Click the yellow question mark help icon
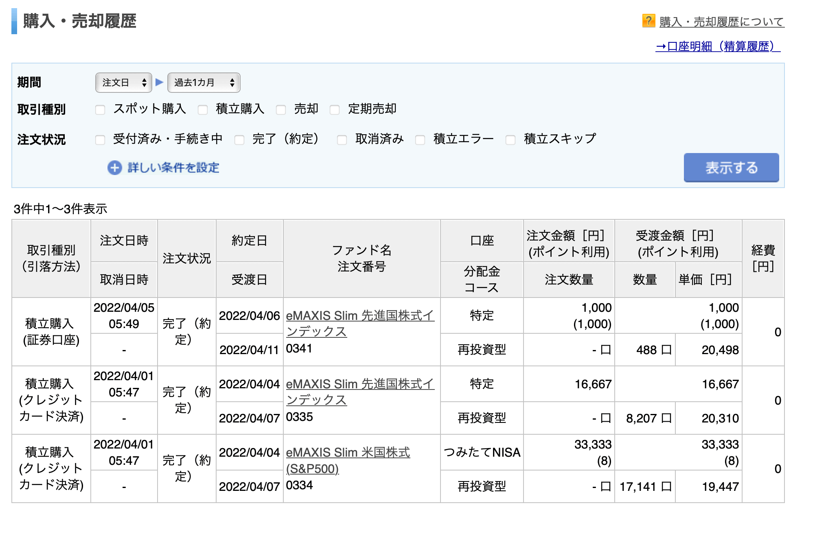 tap(648, 20)
